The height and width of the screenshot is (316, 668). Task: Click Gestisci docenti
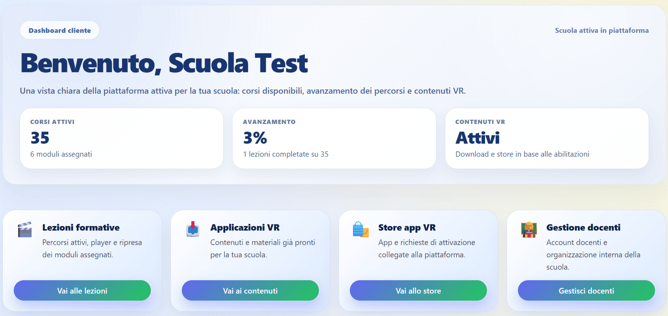(x=586, y=291)
